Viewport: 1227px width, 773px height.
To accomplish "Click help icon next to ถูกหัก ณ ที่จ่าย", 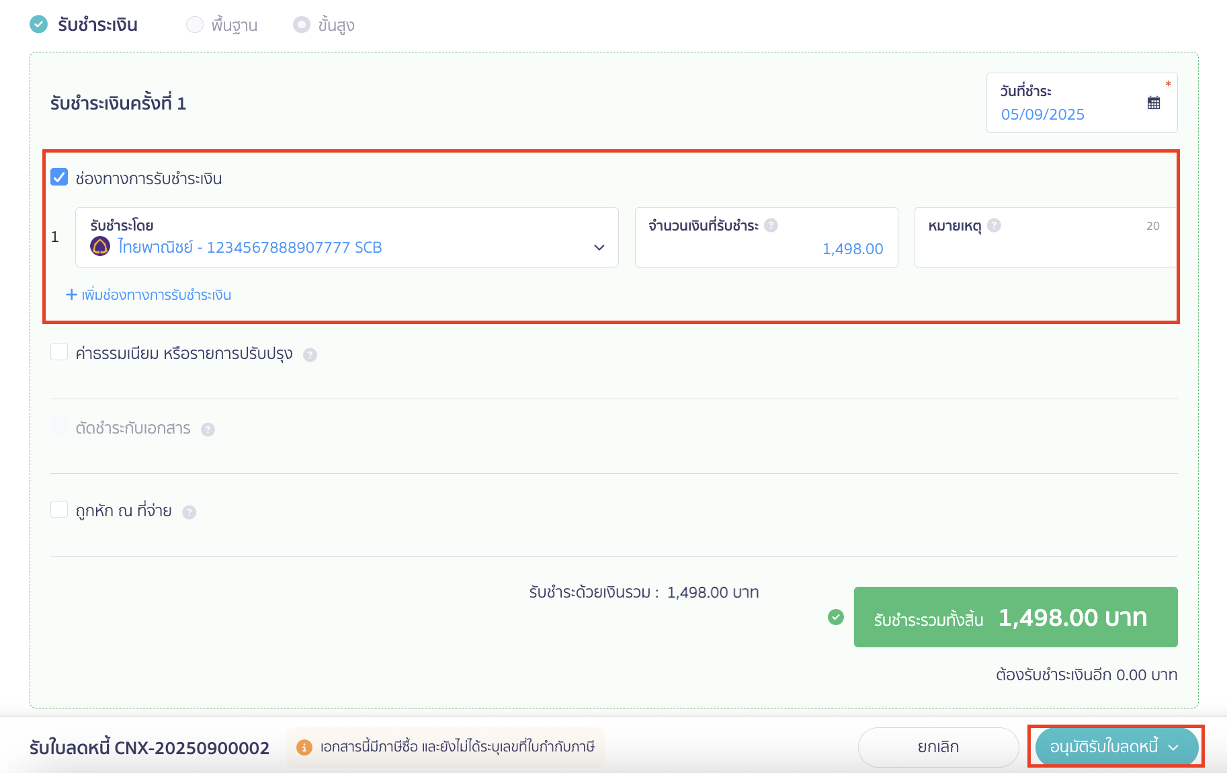I will click(189, 512).
